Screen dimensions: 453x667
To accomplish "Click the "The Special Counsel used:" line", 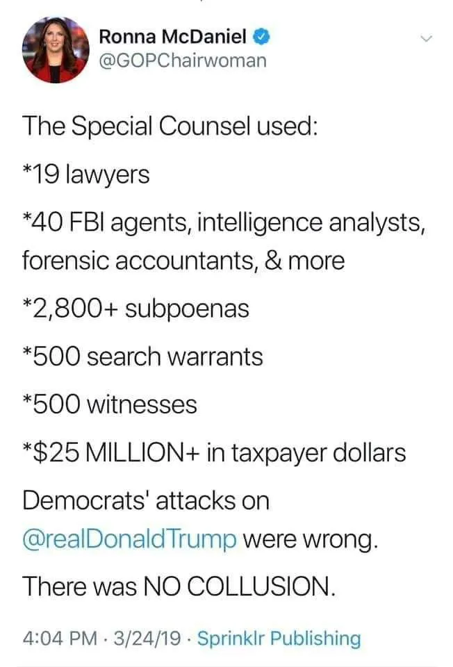I will click(x=170, y=126).
